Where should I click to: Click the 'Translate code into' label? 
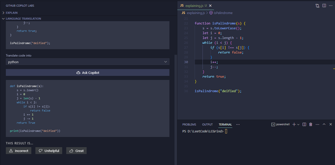(x=18, y=55)
